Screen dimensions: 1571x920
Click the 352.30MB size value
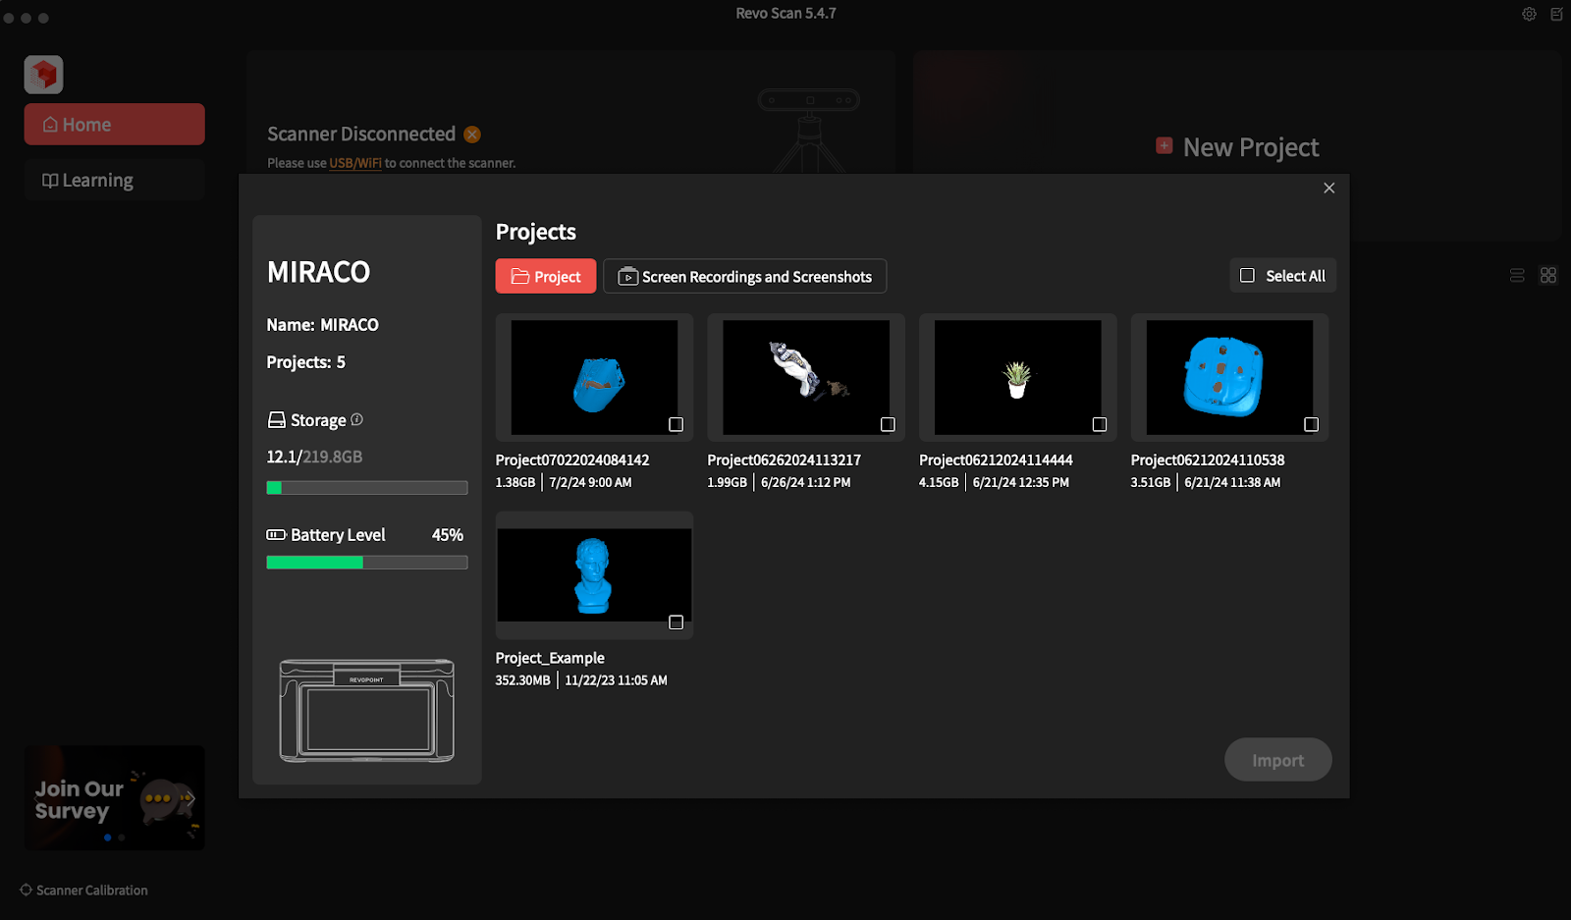tap(522, 680)
